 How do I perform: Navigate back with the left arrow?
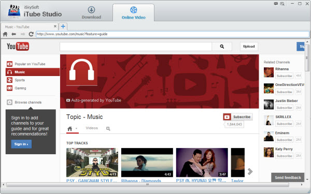13,34
